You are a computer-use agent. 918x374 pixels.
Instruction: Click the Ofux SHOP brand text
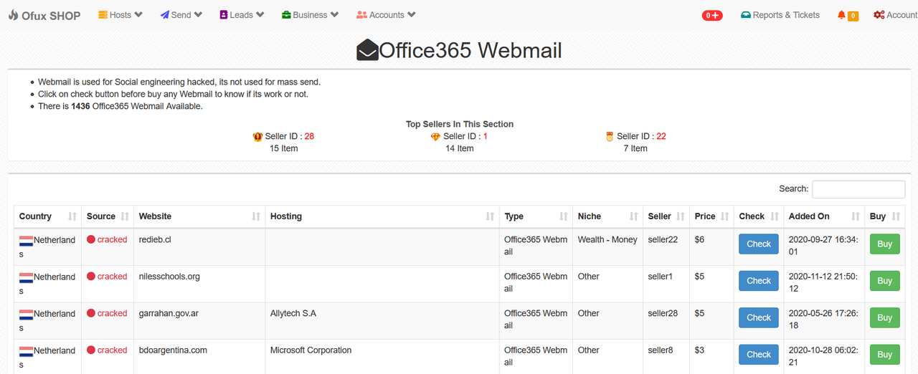pyautogui.click(x=51, y=15)
